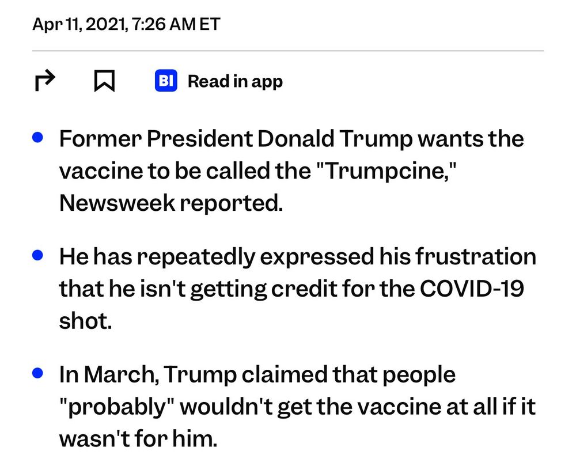The width and height of the screenshot is (576, 470).
Task: Click the 7:26 AM ET time text
Action: pos(175,24)
